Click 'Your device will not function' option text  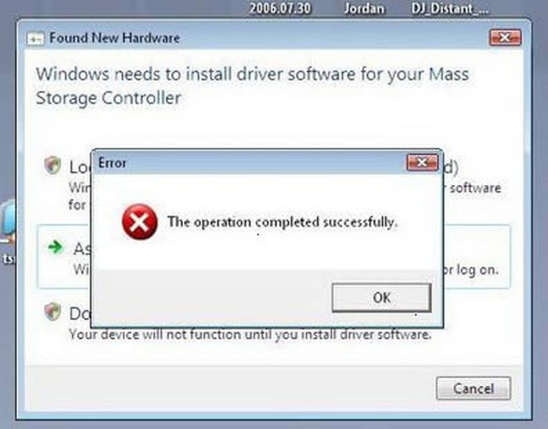coord(250,335)
